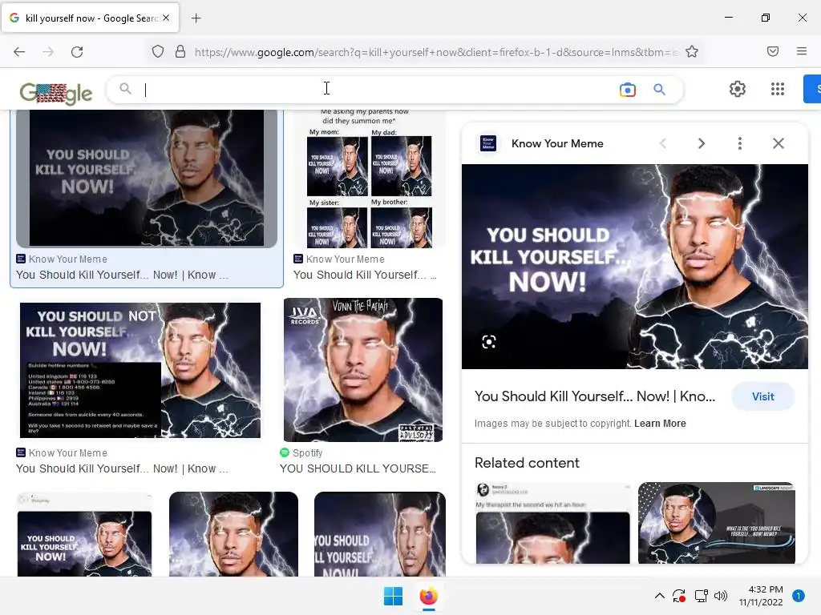Show the next image in preview panel

[701, 143]
